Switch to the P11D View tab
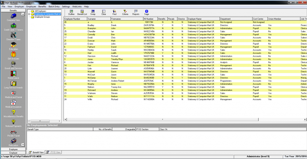Screen dimensions: 307x159 pyautogui.click(x=53, y=152)
